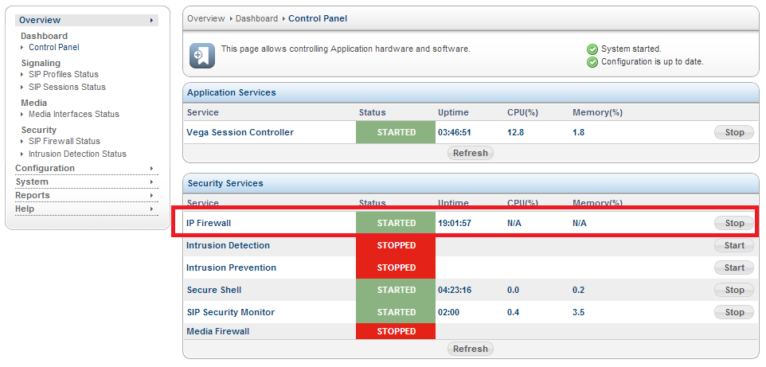This screenshot has width=766, height=367.
Task: Stop the SIP Security Monitor service
Action: coord(734,312)
